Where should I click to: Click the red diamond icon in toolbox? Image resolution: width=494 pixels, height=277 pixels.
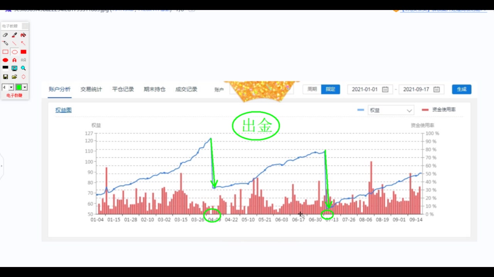(x=23, y=77)
